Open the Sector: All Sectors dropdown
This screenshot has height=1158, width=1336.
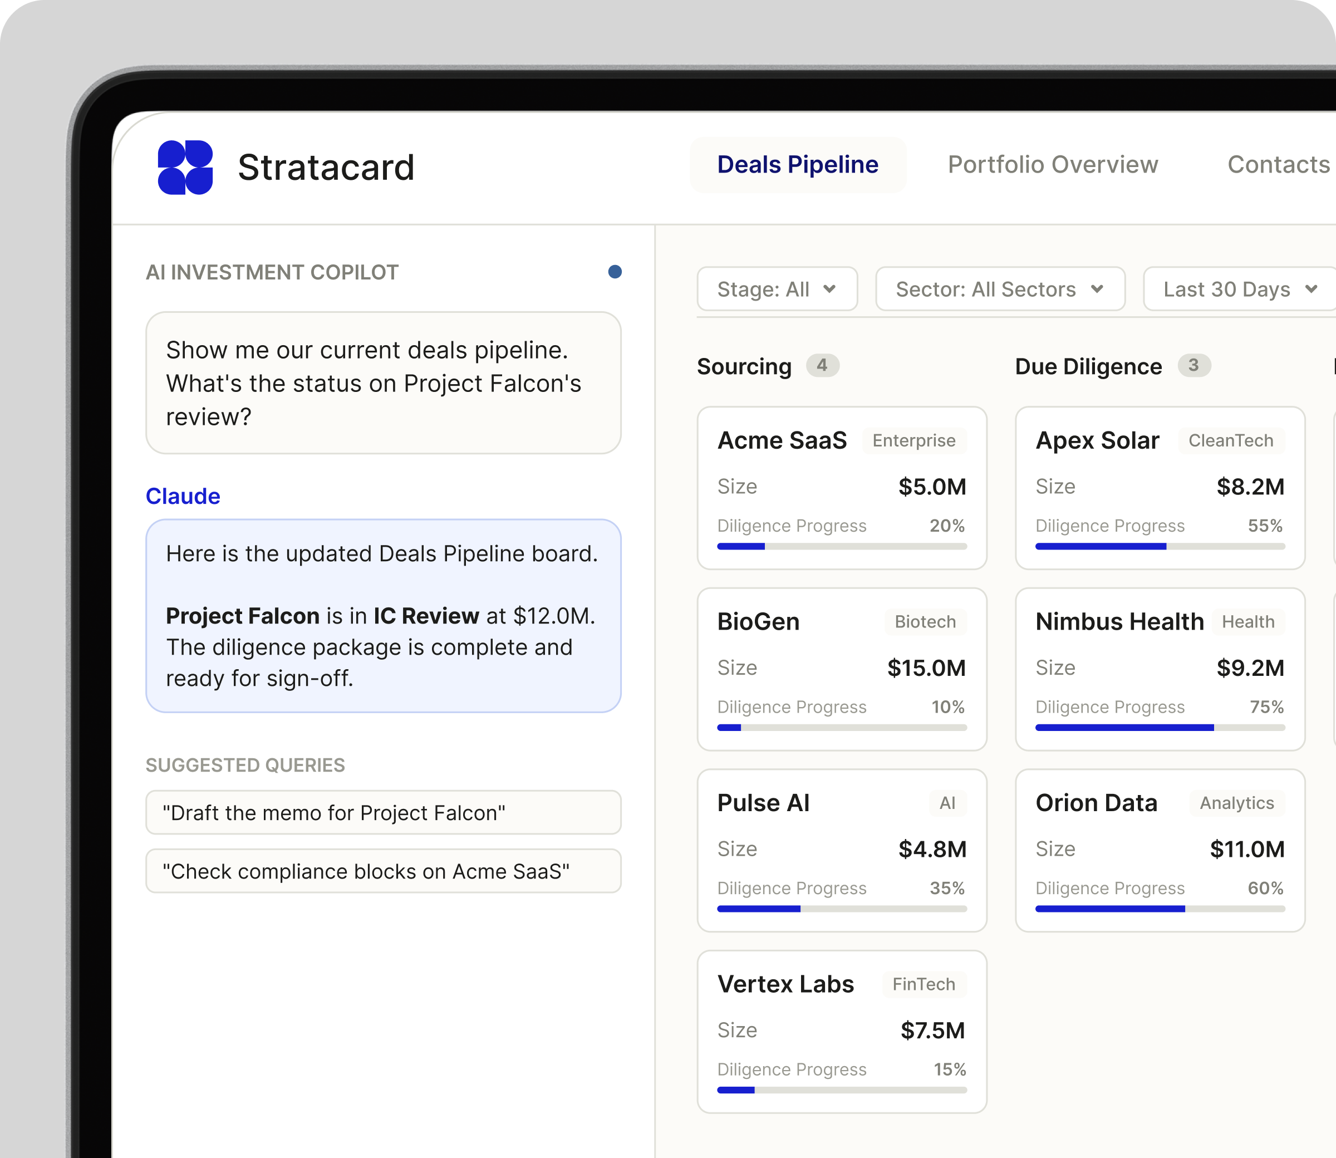[x=1000, y=289]
